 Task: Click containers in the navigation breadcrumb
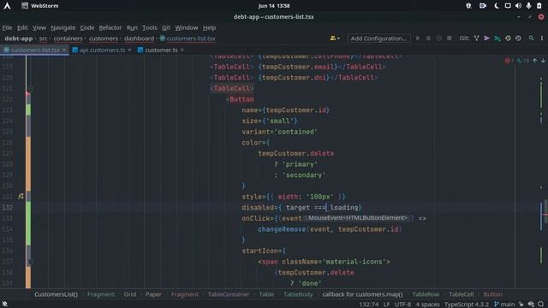68,38
